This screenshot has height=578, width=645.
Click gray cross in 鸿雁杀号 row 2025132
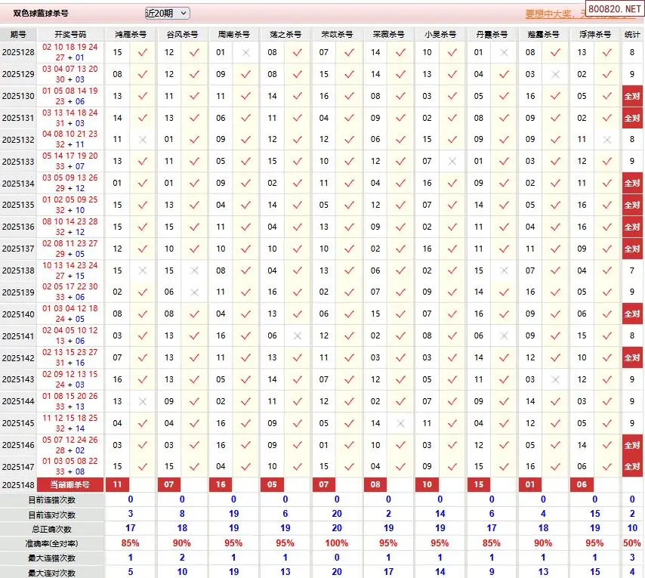point(142,140)
